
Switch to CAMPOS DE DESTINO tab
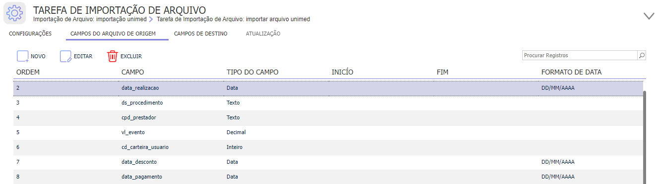tap(201, 34)
